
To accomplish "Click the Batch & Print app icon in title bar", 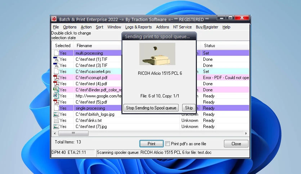I will point(54,19).
